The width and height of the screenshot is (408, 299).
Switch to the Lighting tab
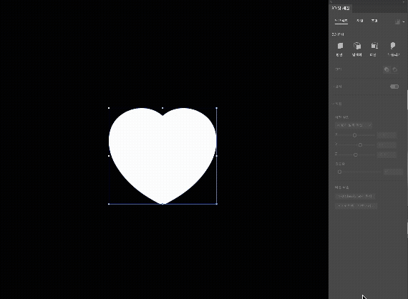(374, 21)
